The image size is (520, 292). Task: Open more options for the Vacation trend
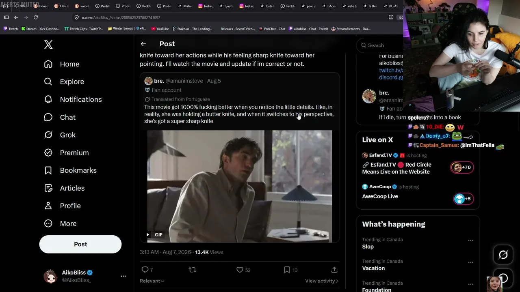pyautogui.click(x=470, y=262)
